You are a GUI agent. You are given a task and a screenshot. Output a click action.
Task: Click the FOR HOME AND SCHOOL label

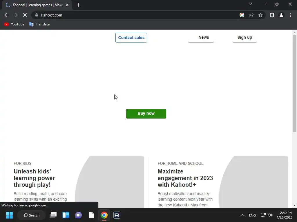tap(180, 164)
